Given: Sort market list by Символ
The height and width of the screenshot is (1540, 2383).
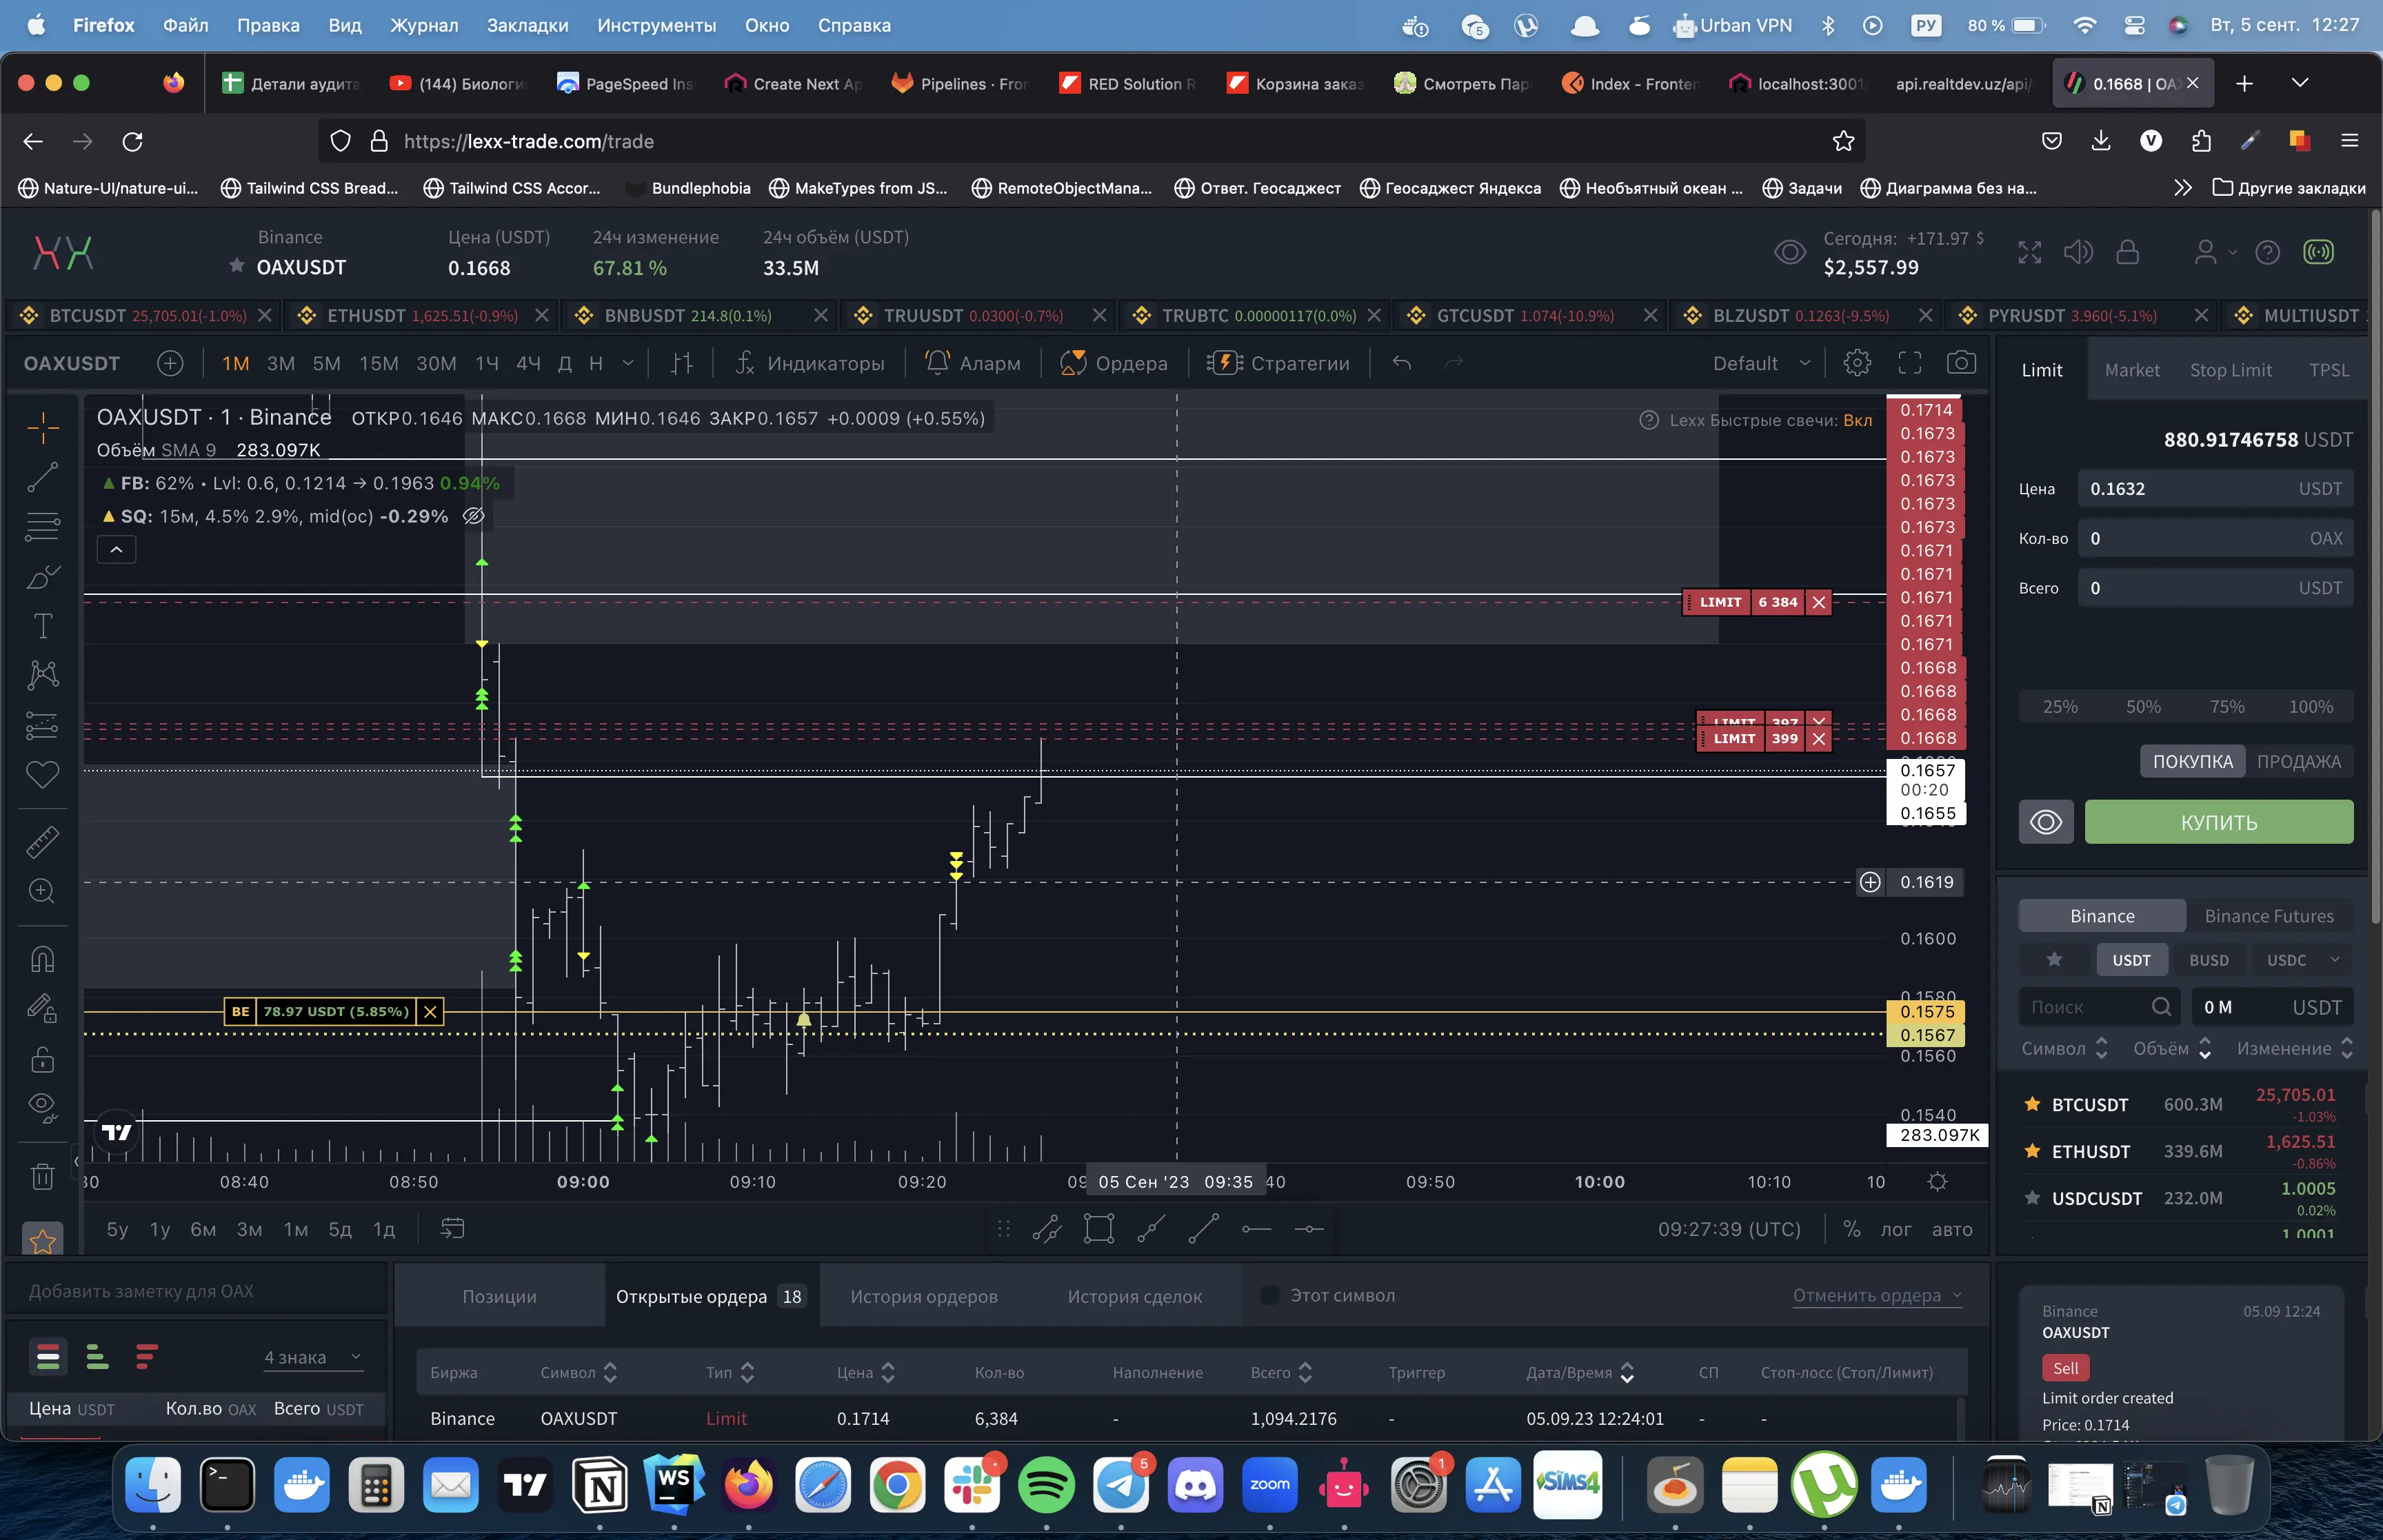Looking at the screenshot, I should coord(2064,1048).
